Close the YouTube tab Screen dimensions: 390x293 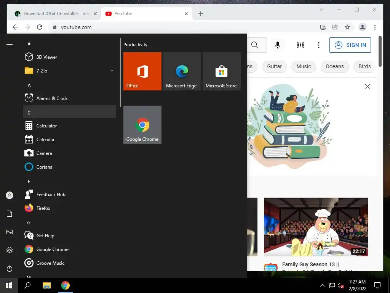click(x=186, y=14)
